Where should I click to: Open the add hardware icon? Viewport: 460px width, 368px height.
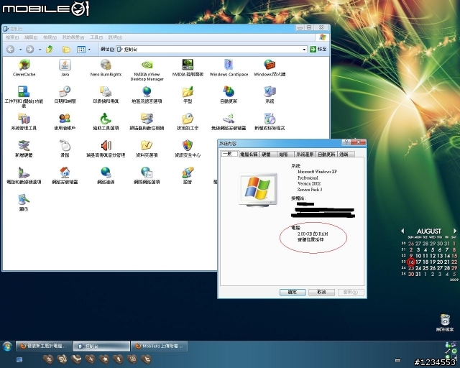click(x=24, y=149)
